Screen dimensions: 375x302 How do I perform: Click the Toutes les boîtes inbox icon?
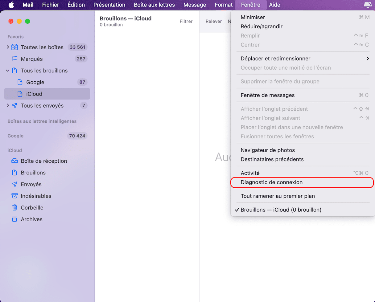(14, 47)
